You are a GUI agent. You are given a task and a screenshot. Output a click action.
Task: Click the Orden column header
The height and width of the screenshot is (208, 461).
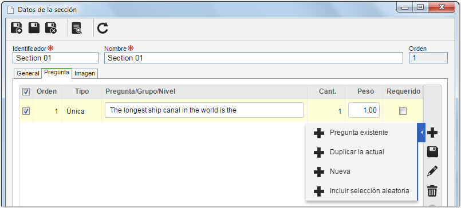click(47, 91)
